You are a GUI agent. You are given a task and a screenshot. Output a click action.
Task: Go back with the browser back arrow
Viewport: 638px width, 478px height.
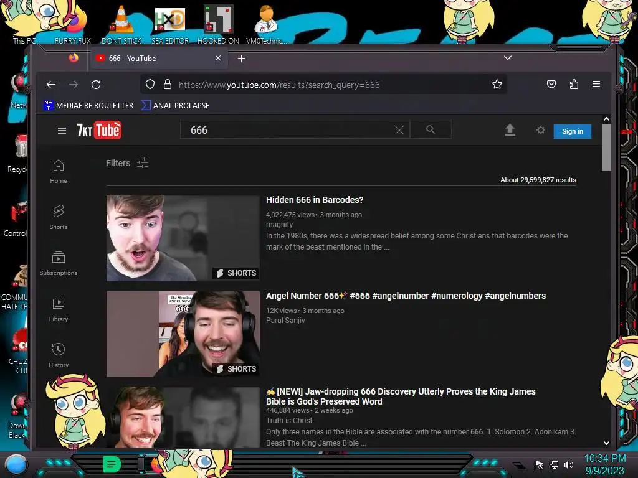51,85
